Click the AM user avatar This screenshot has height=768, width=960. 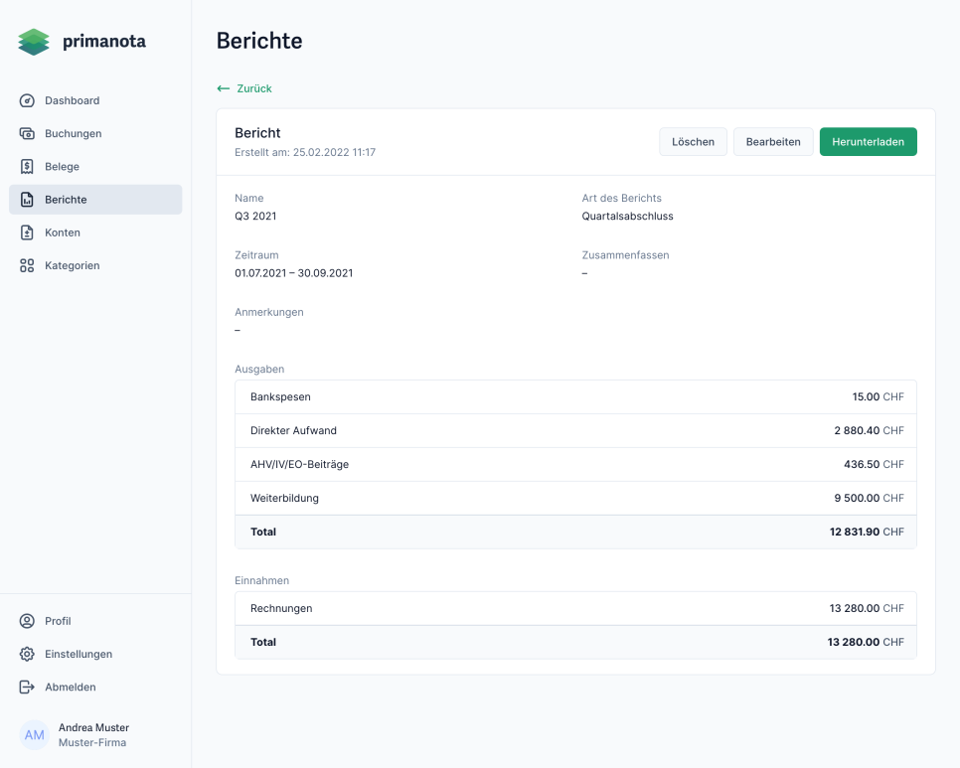pyautogui.click(x=35, y=735)
